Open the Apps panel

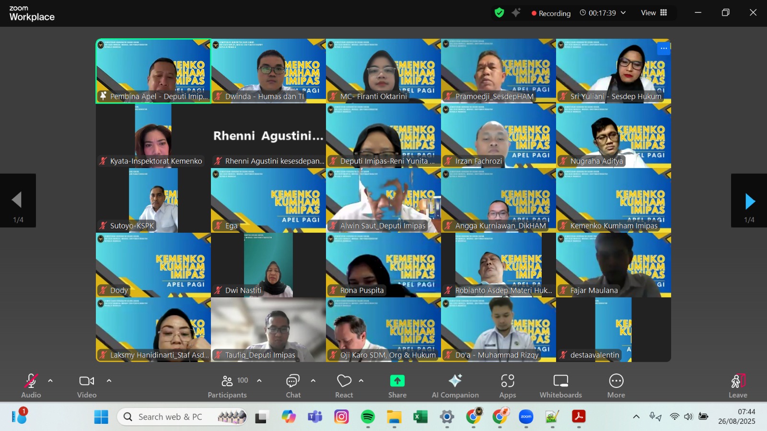507,386
